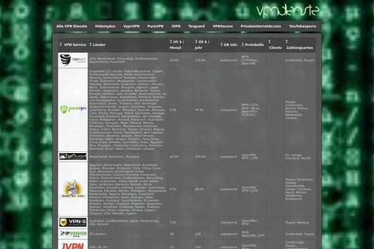Open the YouTubesperre navigation link
Screen dimensions: 374x249
(302, 26)
